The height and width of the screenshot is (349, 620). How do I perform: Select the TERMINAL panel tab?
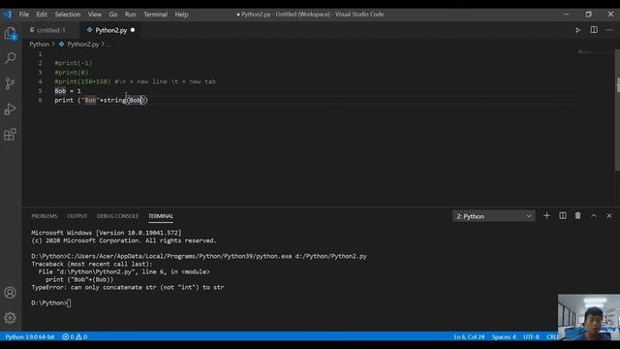click(161, 216)
